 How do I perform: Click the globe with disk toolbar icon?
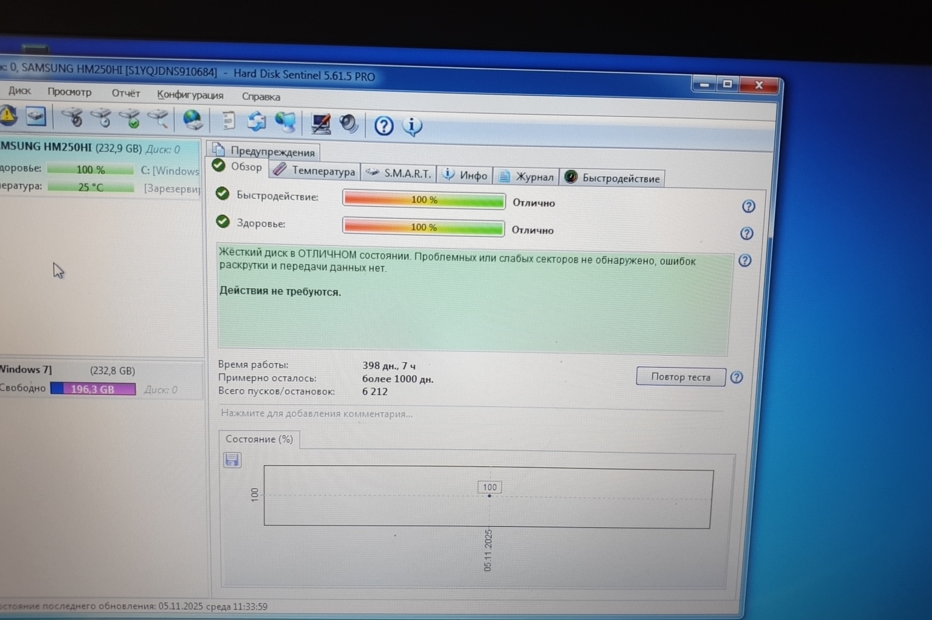click(x=192, y=119)
